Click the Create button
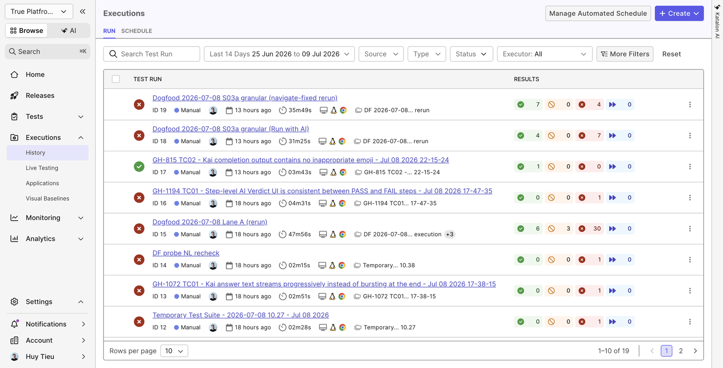This screenshot has width=723, height=368. pos(679,14)
